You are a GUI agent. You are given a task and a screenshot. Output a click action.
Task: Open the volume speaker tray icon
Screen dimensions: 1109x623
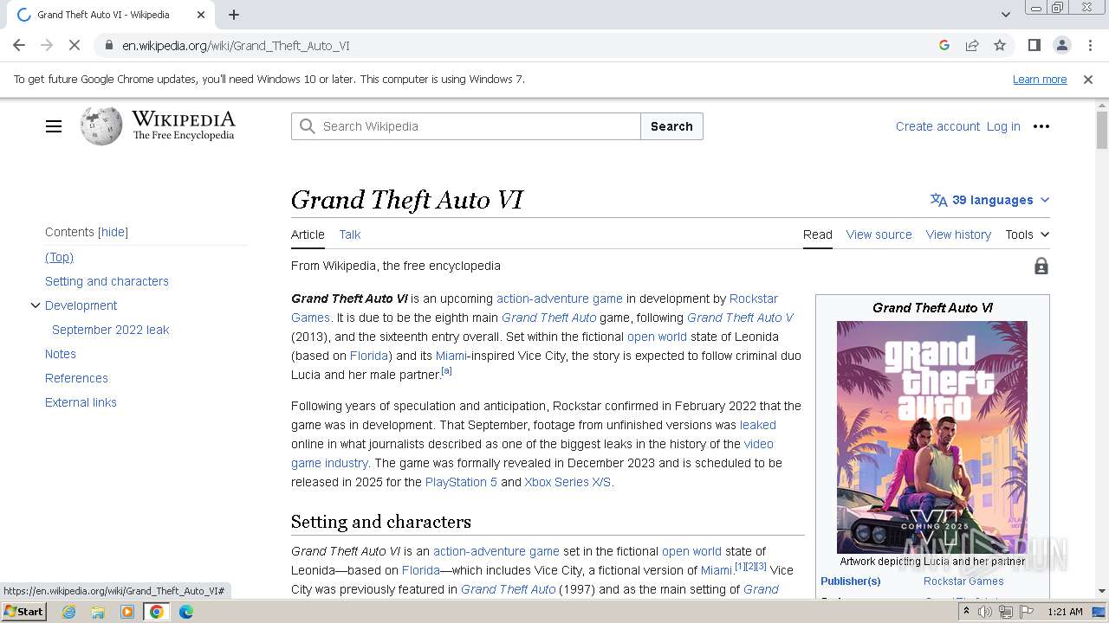985,612
